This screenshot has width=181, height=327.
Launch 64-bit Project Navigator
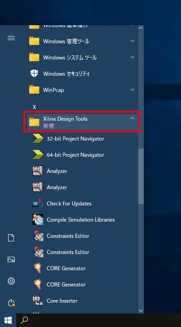point(82,155)
